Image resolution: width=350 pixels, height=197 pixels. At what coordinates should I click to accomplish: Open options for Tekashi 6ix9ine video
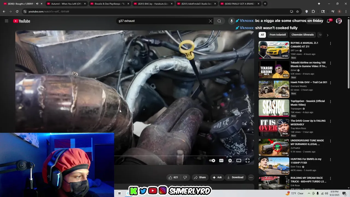[330, 63]
